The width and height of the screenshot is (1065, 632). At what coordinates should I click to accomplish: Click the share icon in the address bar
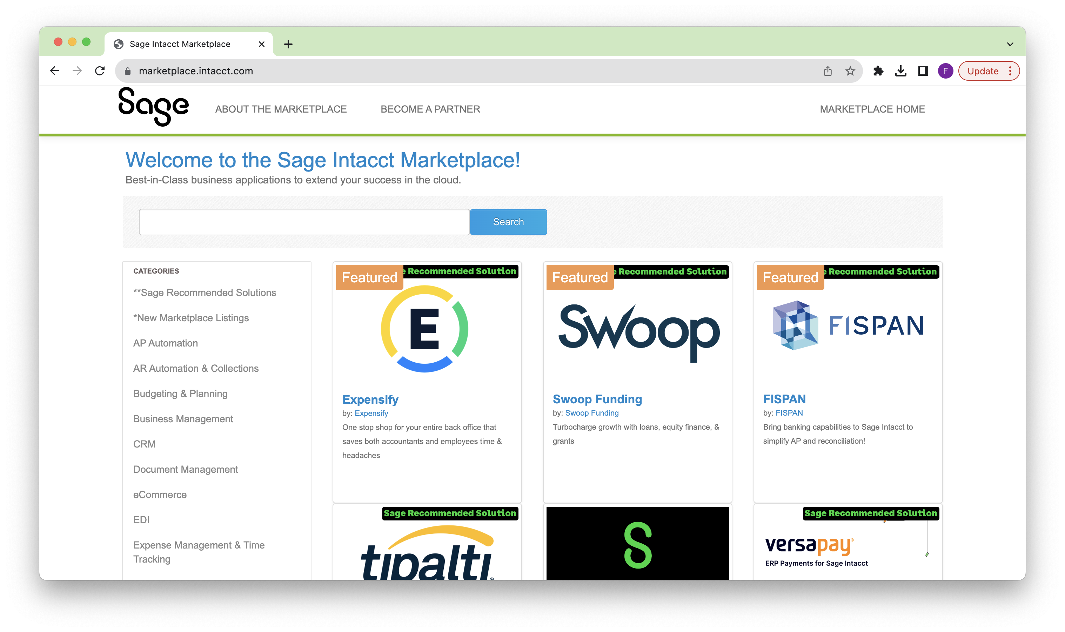coord(828,71)
